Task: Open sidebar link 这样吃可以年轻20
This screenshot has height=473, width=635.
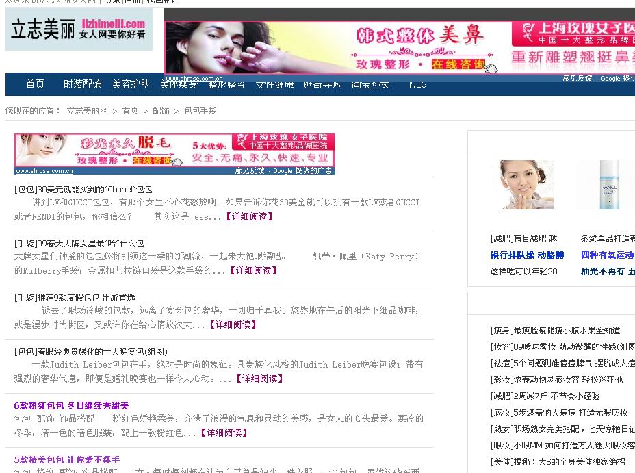Action: tap(523, 272)
